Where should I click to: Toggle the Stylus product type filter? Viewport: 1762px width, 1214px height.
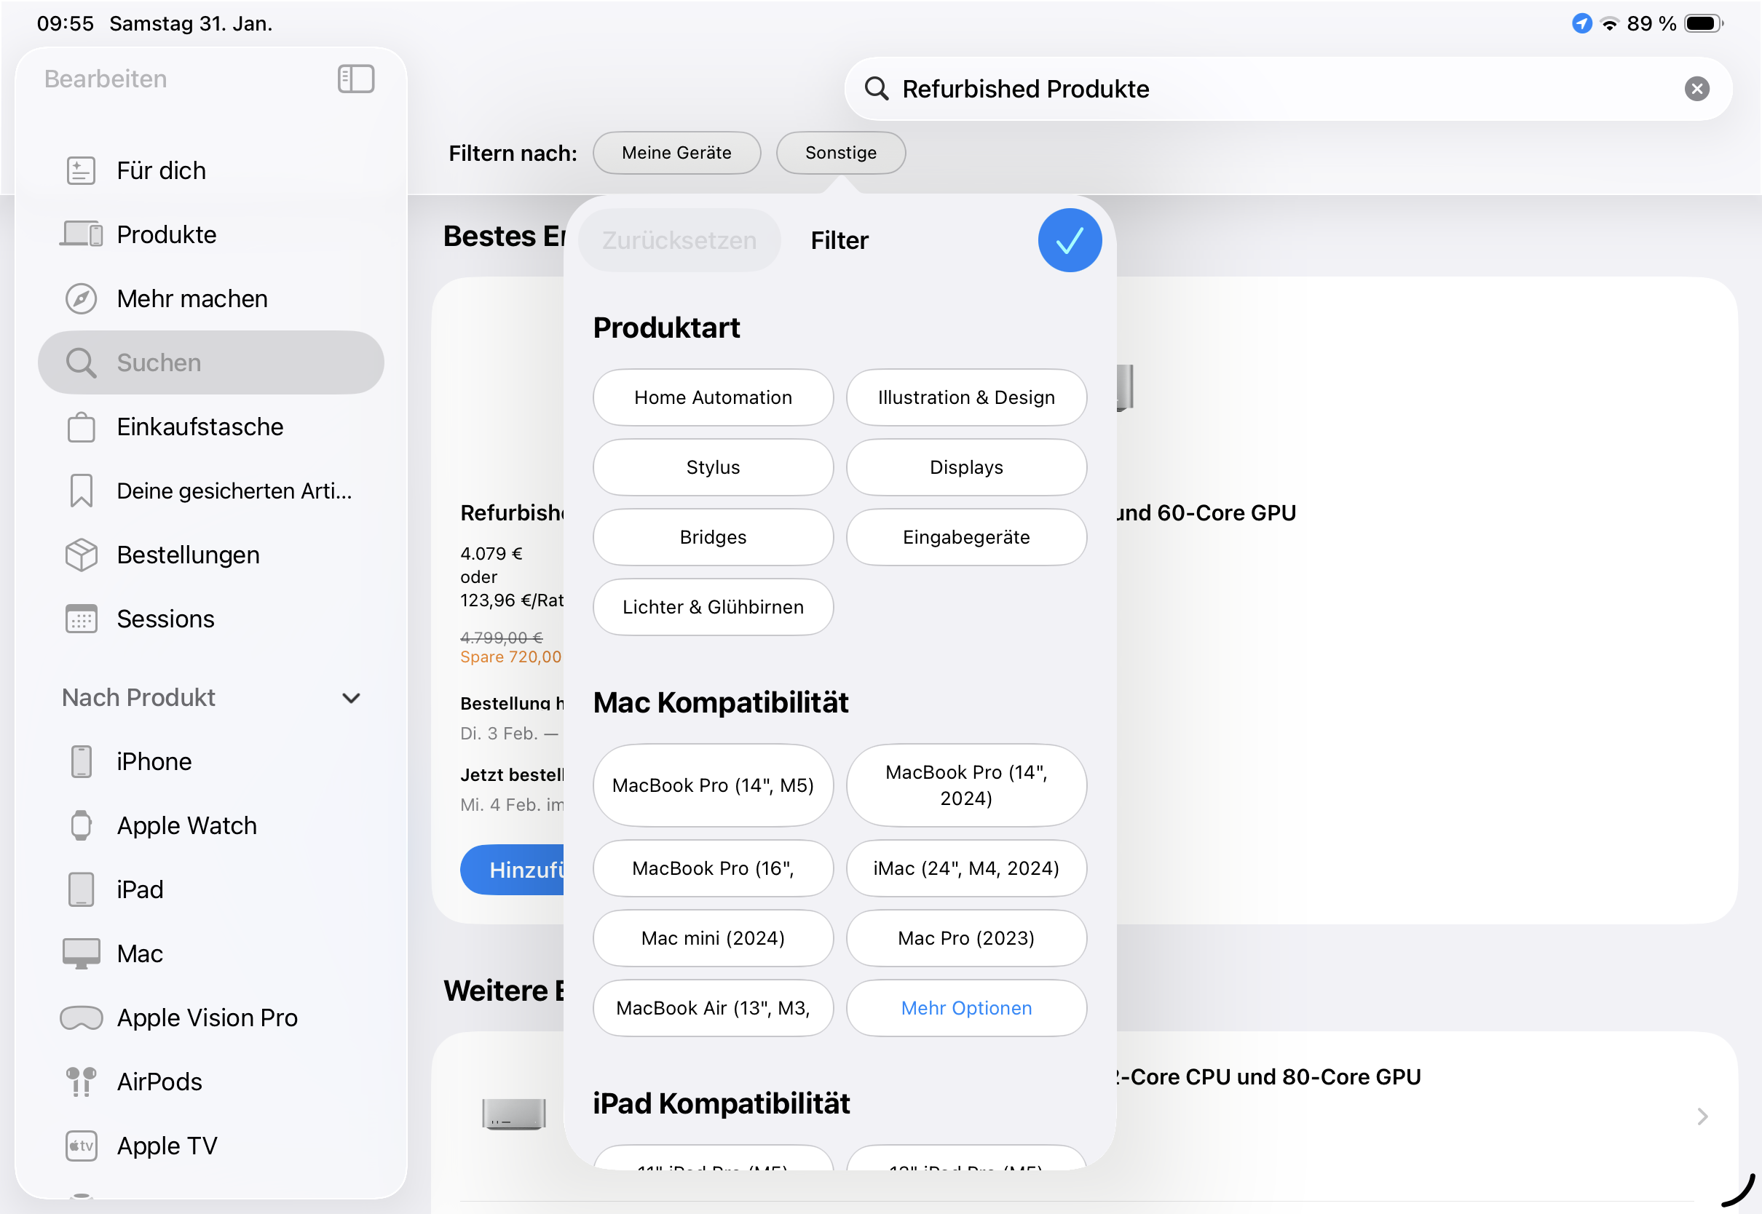pos(713,468)
